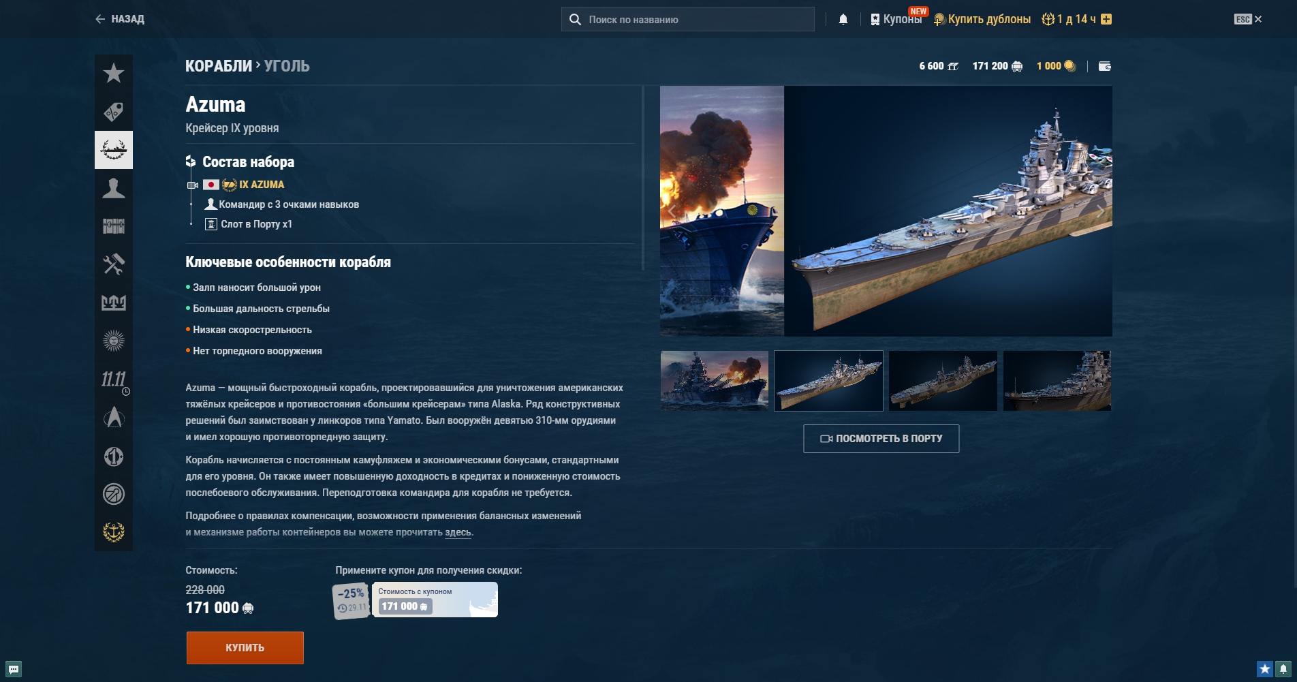Click the camera icon beside IX AZUMA
The width and height of the screenshot is (1297, 682).
point(193,185)
